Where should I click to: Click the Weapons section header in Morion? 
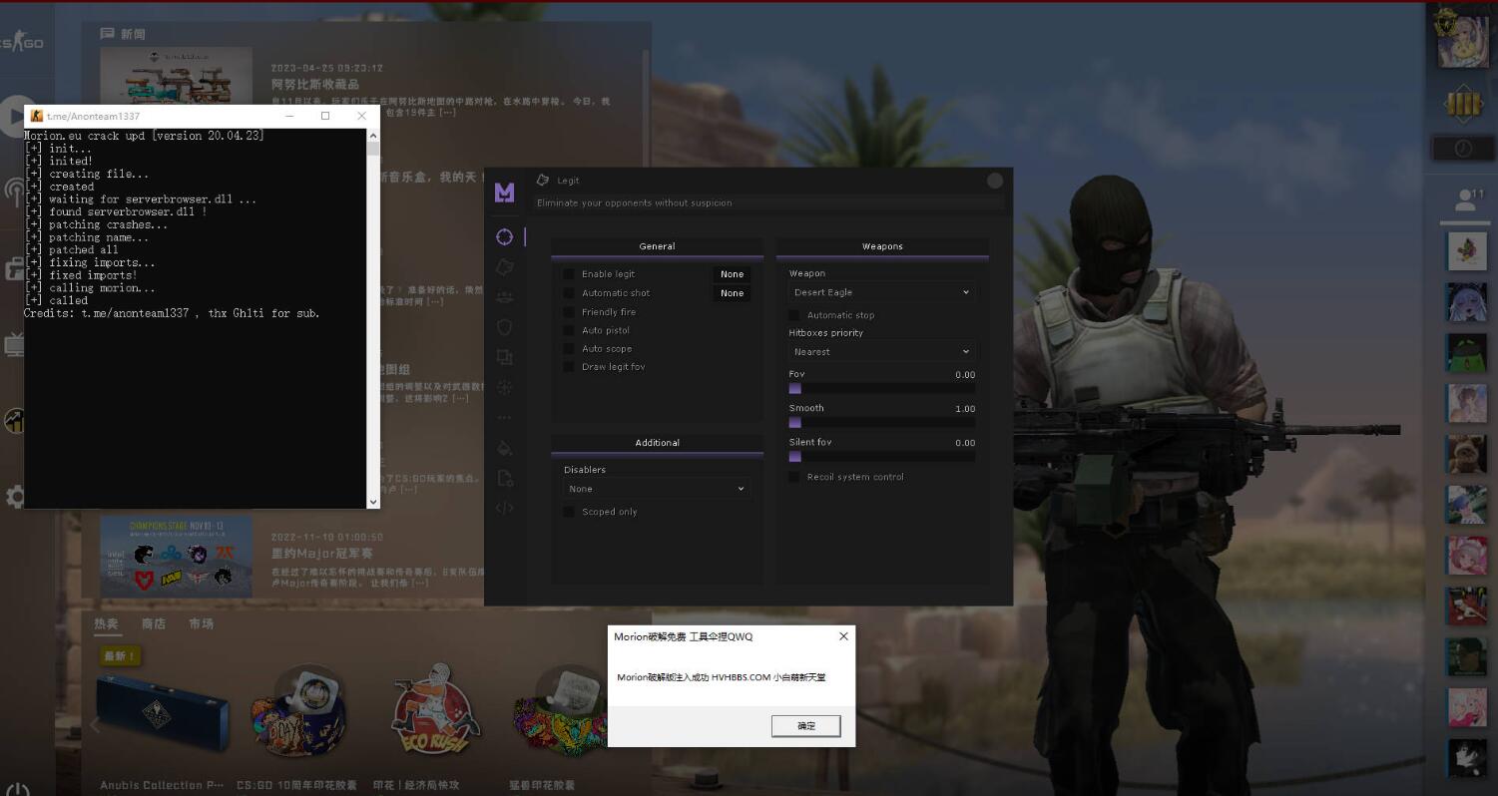[882, 246]
